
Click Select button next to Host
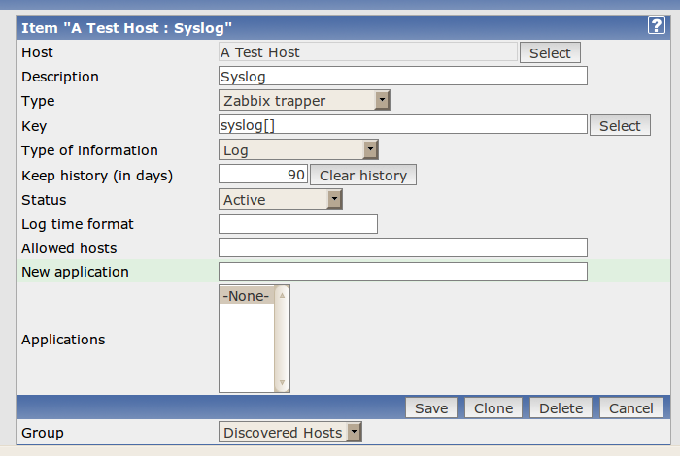click(x=550, y=53)
